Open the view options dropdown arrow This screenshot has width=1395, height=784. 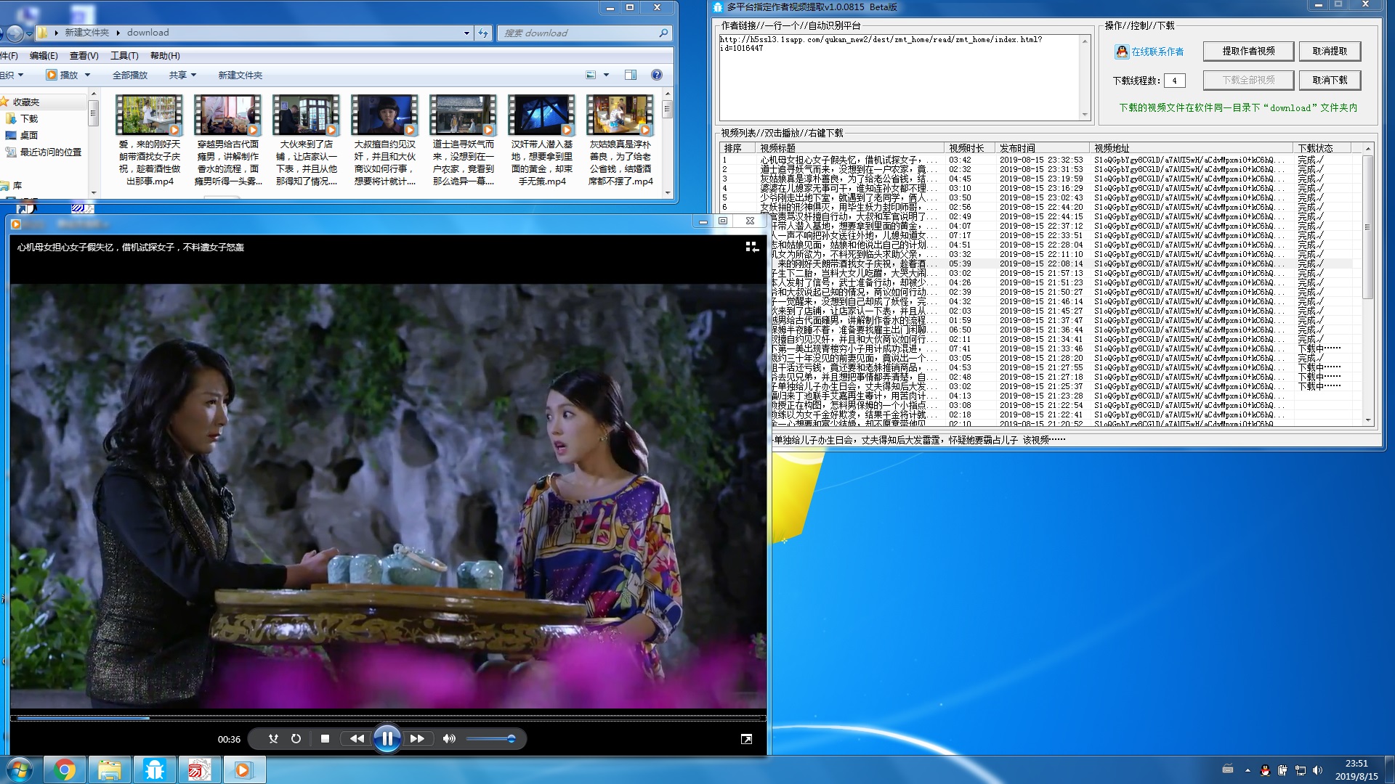(606, 75)
